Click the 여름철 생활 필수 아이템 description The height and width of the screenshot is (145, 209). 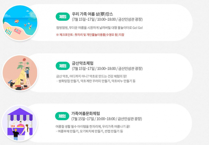point(93,126)
